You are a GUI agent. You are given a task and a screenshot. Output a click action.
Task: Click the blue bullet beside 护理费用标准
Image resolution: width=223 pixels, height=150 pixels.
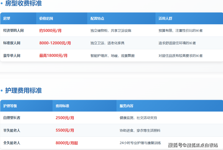pyautogui.click(x=2, y=91)
